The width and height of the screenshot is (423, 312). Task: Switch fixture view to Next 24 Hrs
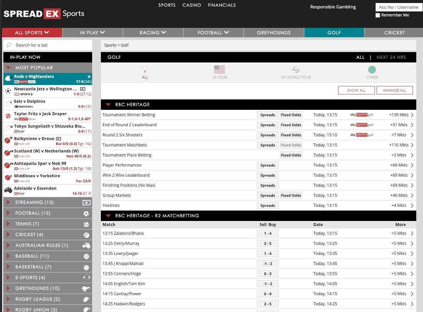pos(391,57)
